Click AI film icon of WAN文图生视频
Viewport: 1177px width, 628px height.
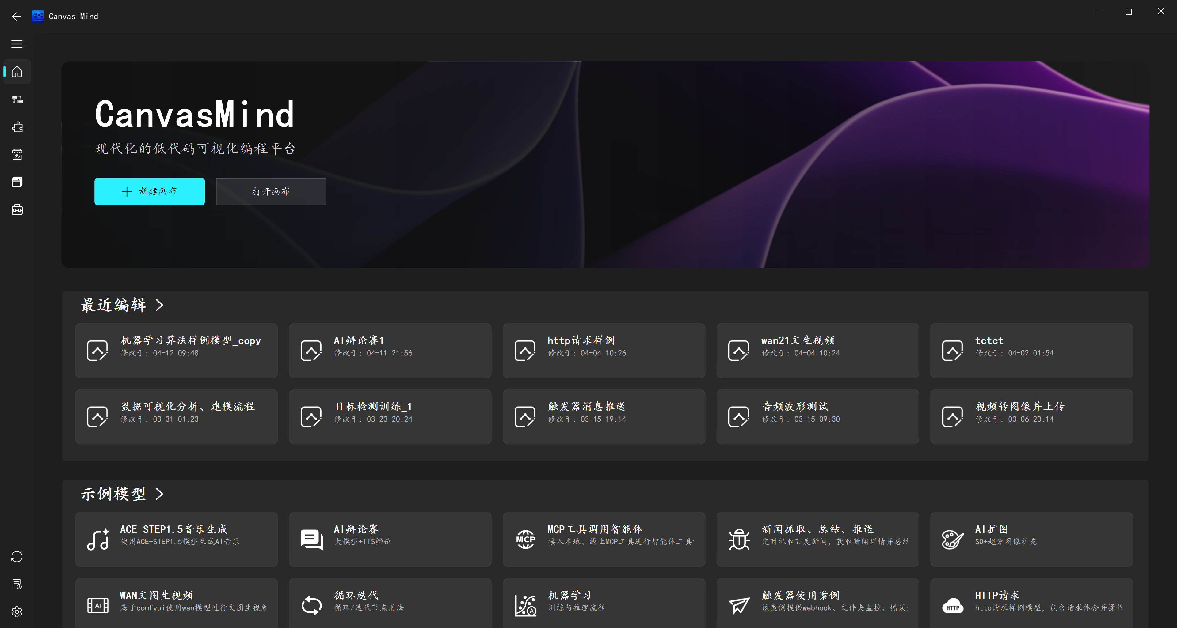[98, 605]
